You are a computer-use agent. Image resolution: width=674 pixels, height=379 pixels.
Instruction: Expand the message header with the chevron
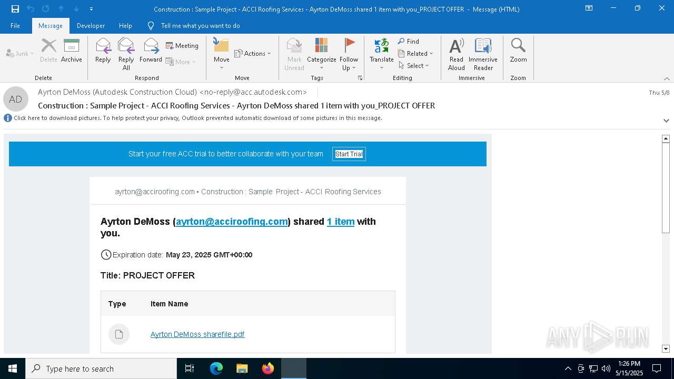click(666, 121)
